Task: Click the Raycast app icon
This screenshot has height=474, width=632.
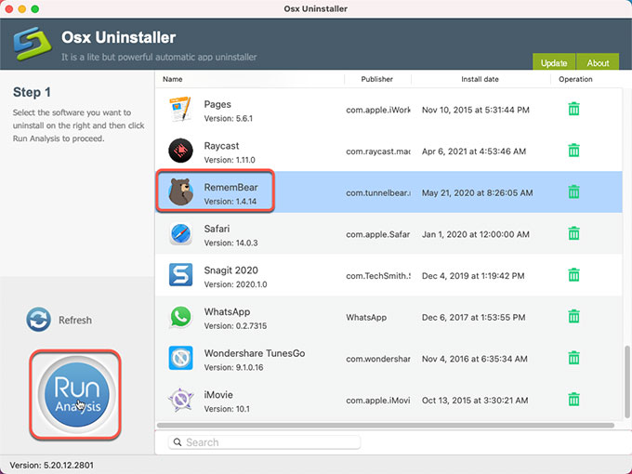Action: click(x=180, y=151)
